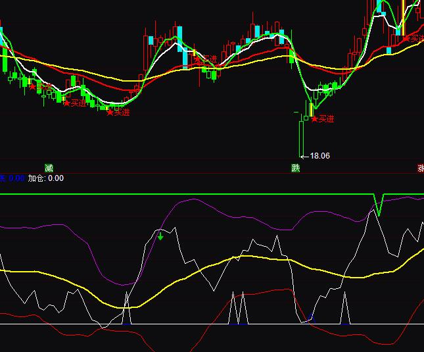Click the blue 0.00 indicator value
This screenshot has width=424, height=352.
click(x=16, y=178)
